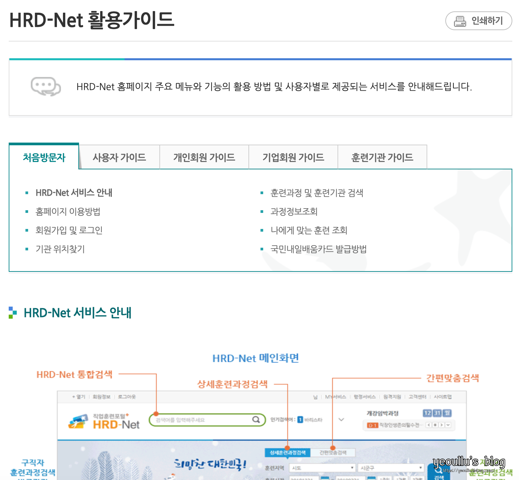Click the magnifier icon in the search box

(256, 419)
